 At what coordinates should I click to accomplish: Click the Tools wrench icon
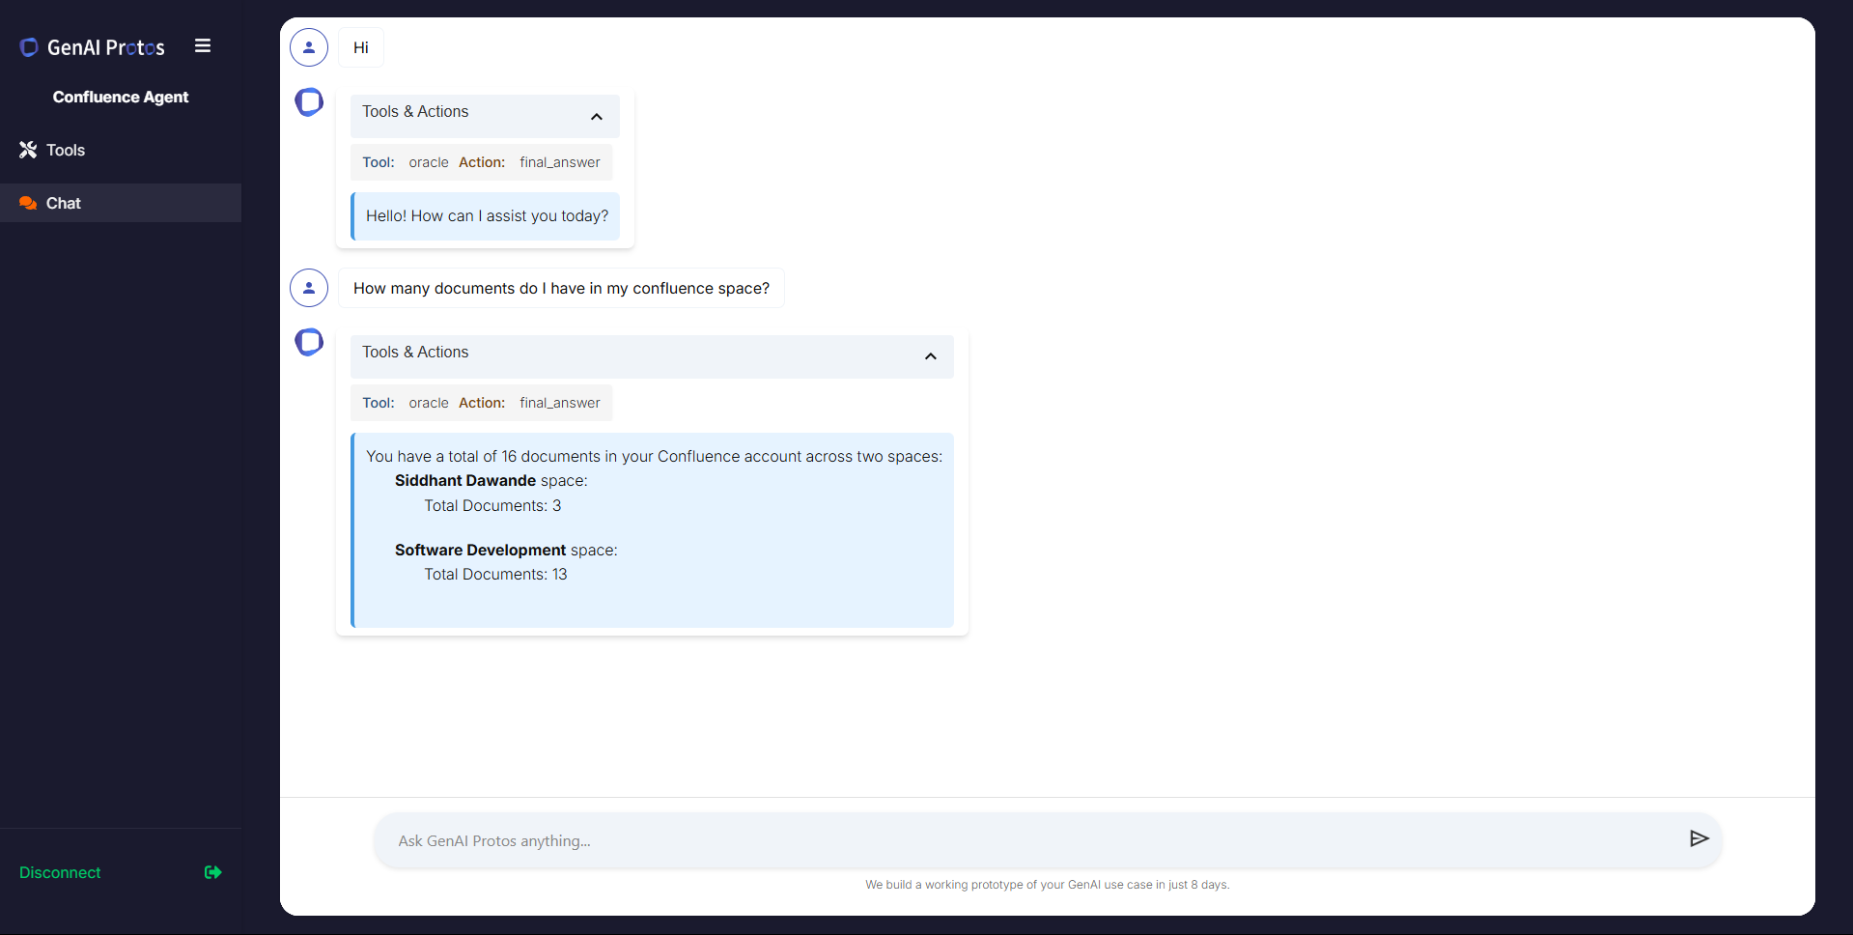pos(28,150)
